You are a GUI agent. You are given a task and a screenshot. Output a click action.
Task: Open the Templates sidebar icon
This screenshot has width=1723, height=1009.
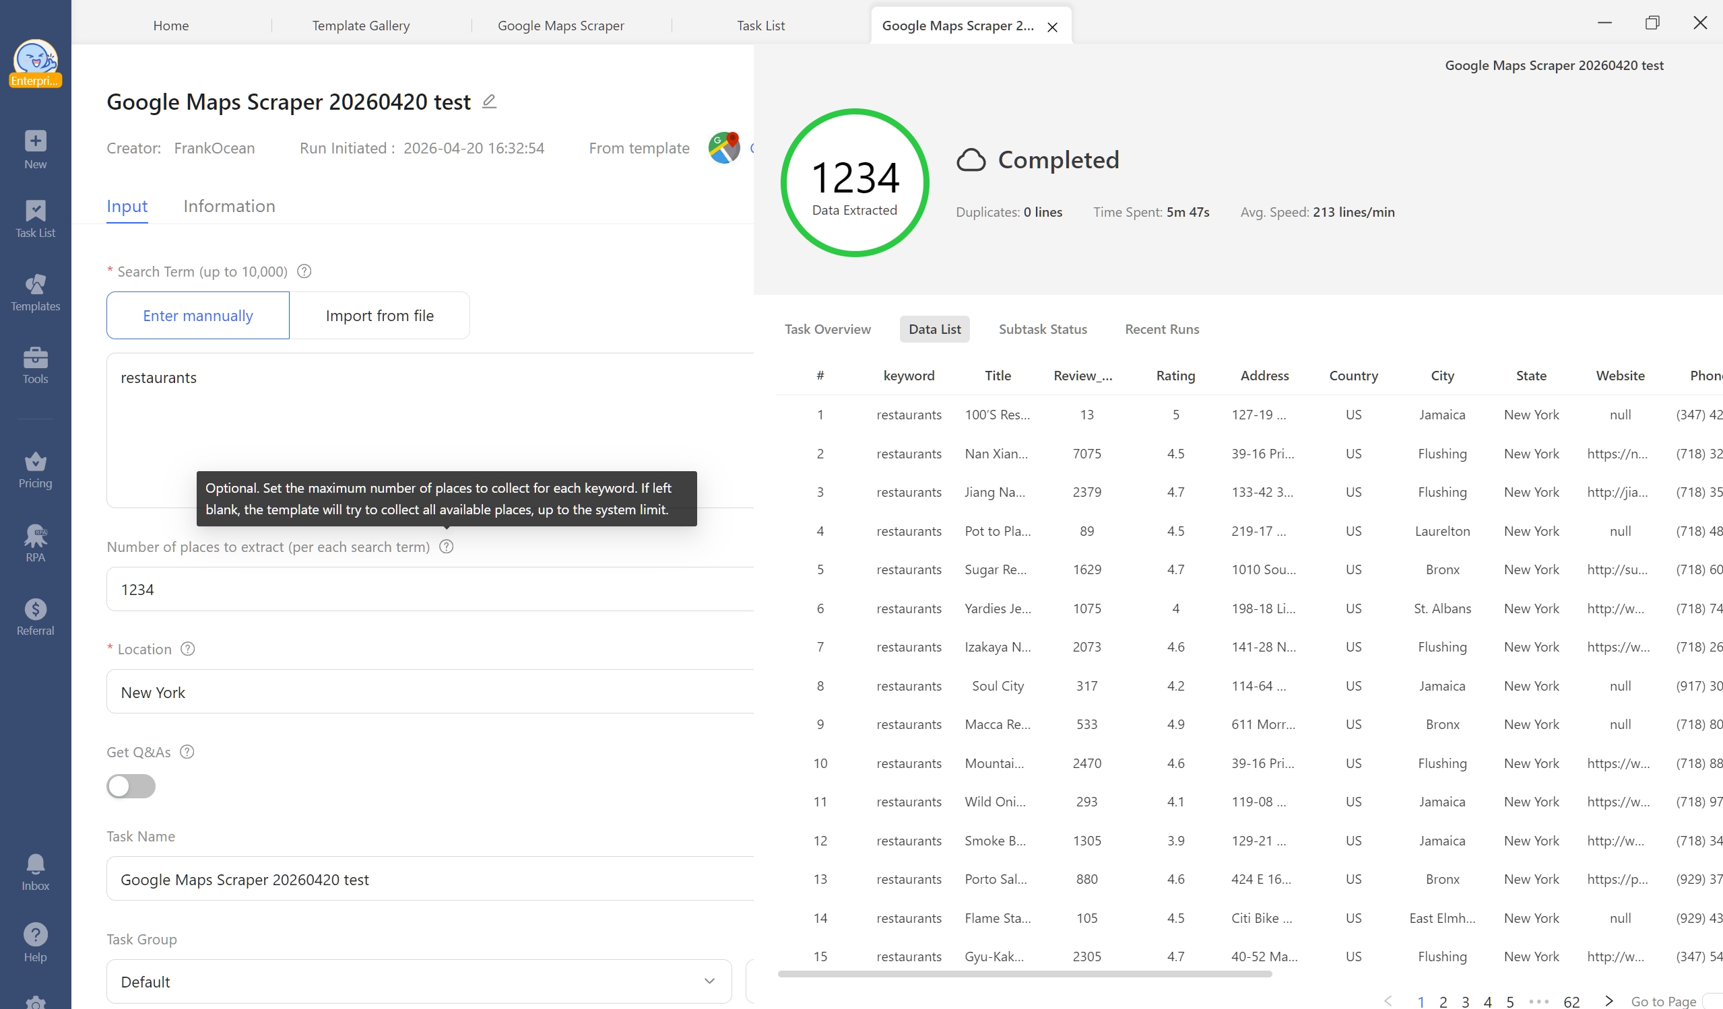[x=36, y=284]
